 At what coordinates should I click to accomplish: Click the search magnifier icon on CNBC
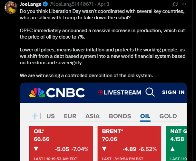[150, 92]
